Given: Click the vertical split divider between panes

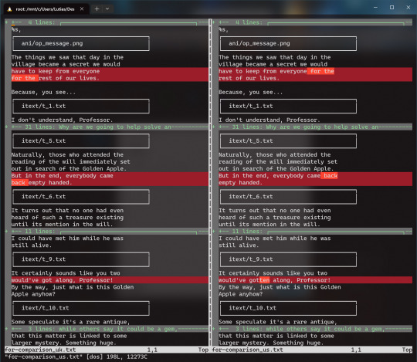Looking at the screenshot, I should (x=210, y=182).
